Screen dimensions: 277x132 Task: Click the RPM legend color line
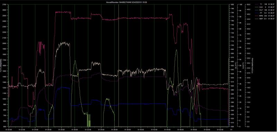[257, 16]
